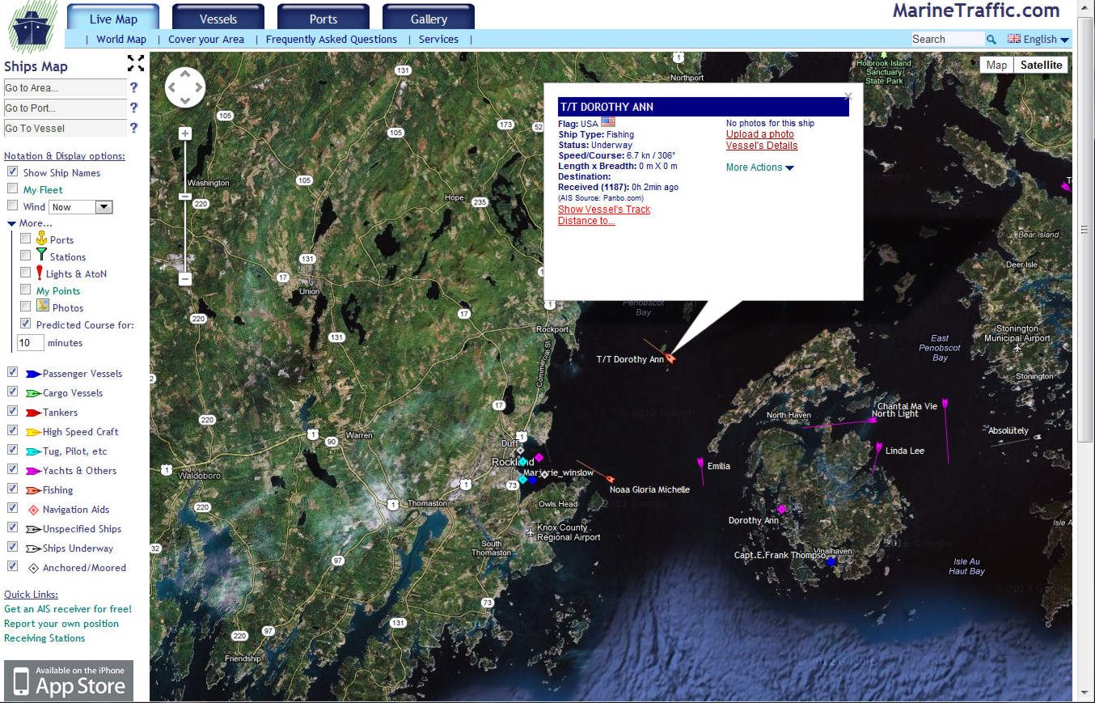The height and width of the screenshot is (703, 1095).
Task: Select the Marjorie_winslow vessel marker
Action: pyautogui.click(x=544, y=475)
